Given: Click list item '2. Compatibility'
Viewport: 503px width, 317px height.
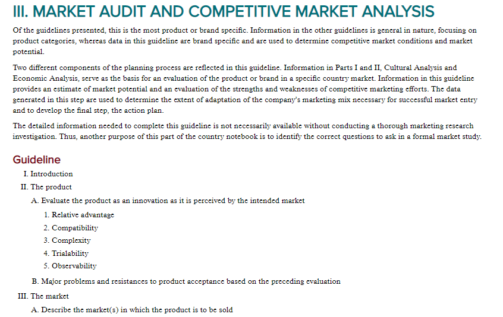Looking at the screenshot, I should (x=71, y=228).
